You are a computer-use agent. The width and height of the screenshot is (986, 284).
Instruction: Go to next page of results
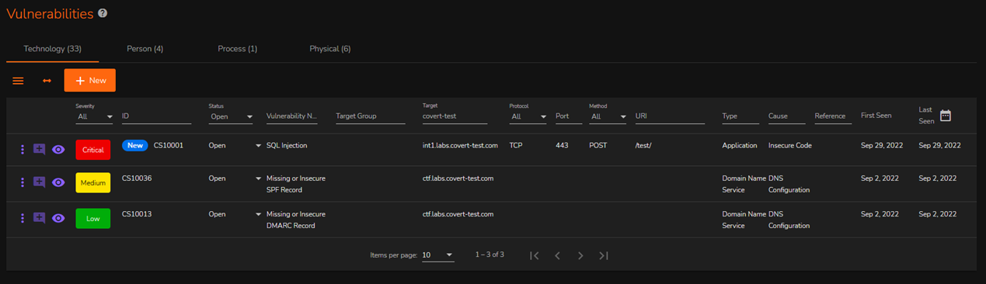coord(580,255)
